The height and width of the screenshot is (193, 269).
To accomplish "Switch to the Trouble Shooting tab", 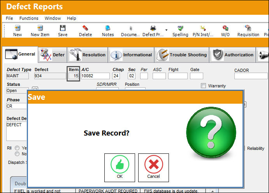I will click(x=182, y=55).
